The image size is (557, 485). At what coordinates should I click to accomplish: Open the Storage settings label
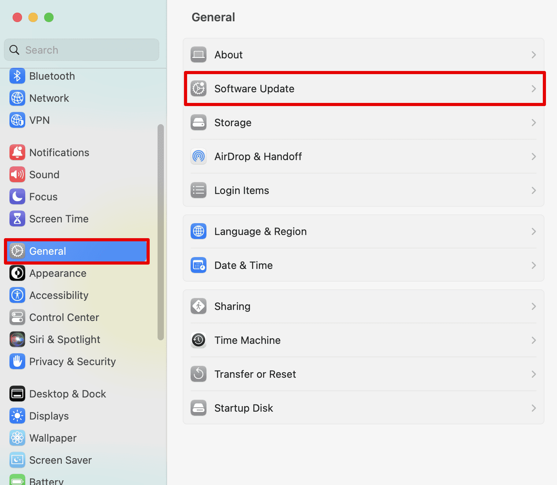tap(233, 123)
